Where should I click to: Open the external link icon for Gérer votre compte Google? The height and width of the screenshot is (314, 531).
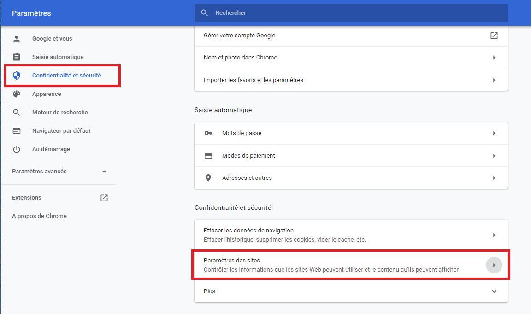pos(494,35)
